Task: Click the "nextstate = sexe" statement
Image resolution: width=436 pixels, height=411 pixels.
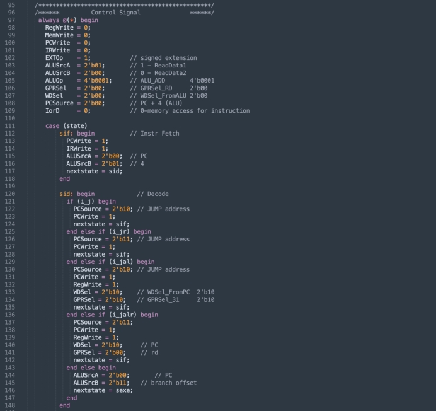Action: 103,390
